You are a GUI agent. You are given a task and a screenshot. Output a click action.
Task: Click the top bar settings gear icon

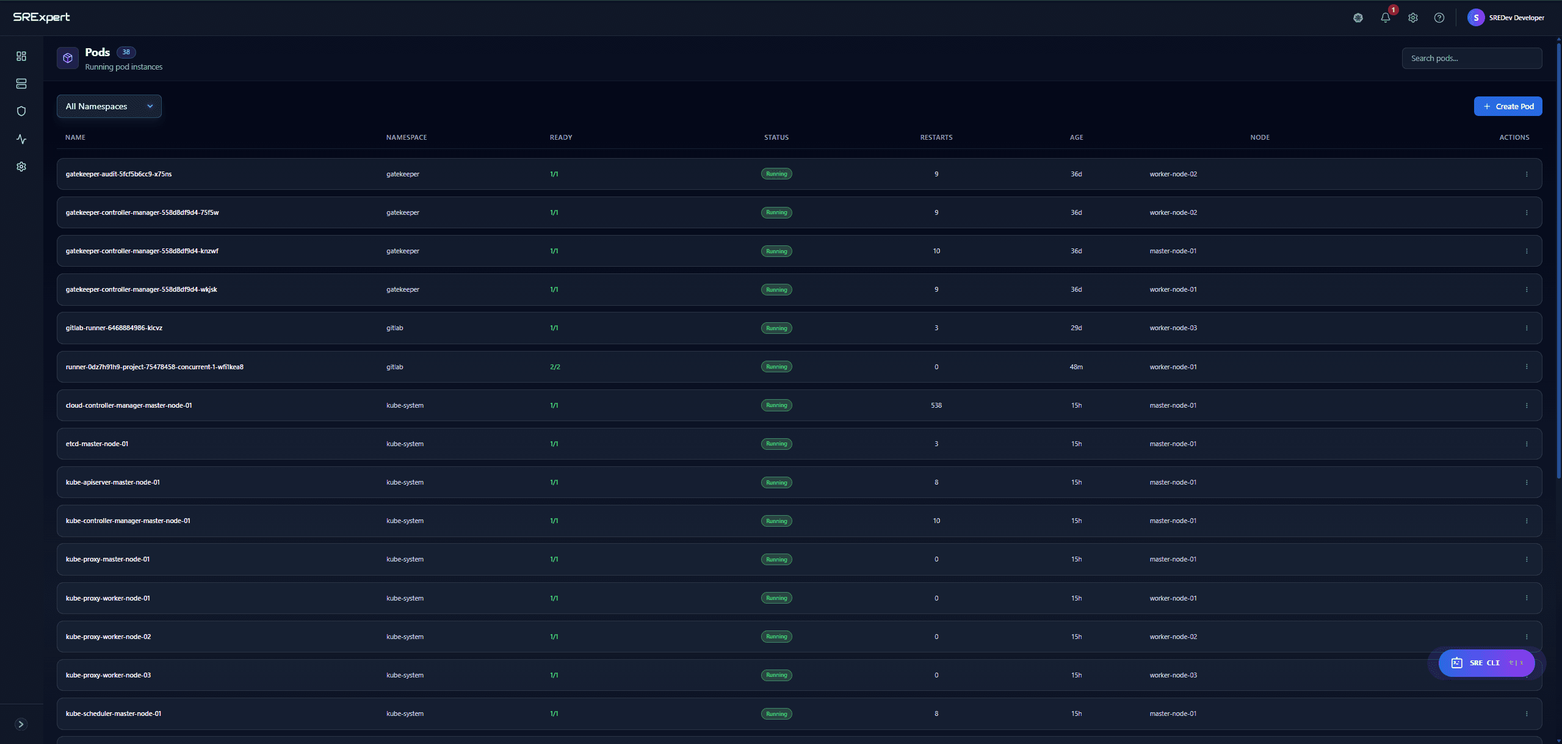pyautogui.click(x=1412, y=18)
